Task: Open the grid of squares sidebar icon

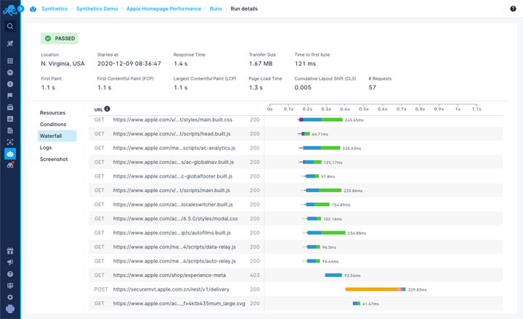Action: 10,61
